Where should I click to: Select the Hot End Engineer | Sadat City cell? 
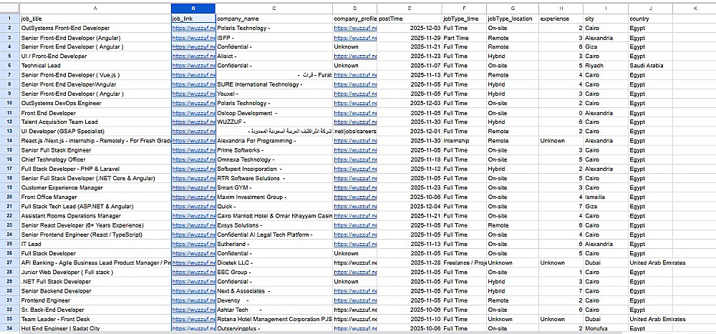[95, 328]
